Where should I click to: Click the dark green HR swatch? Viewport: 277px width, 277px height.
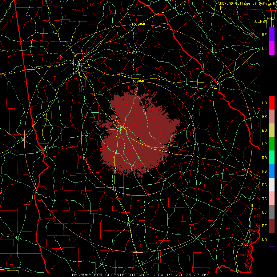point(272,144)
